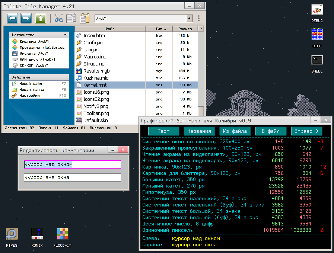Open the XONIX game icon
Screen dimensions: 334x253
coord(37,234)
